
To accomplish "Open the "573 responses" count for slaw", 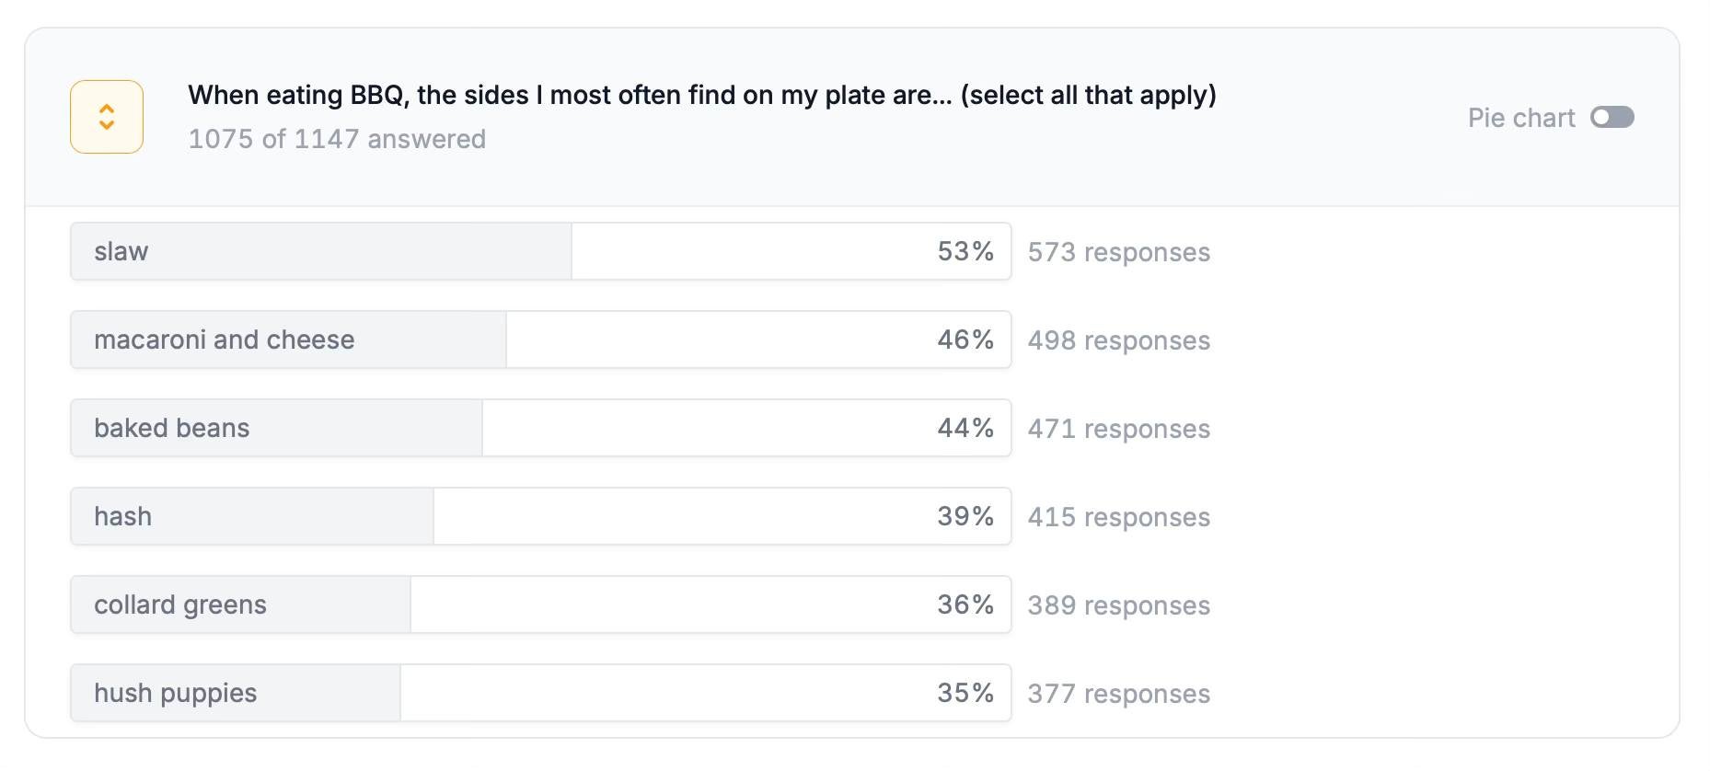I will 1118,252.
